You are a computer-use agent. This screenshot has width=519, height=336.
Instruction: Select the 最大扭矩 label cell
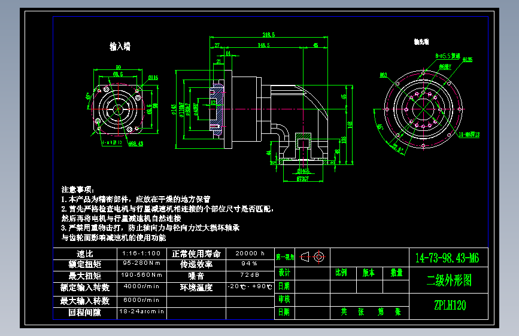click(85, 276)
